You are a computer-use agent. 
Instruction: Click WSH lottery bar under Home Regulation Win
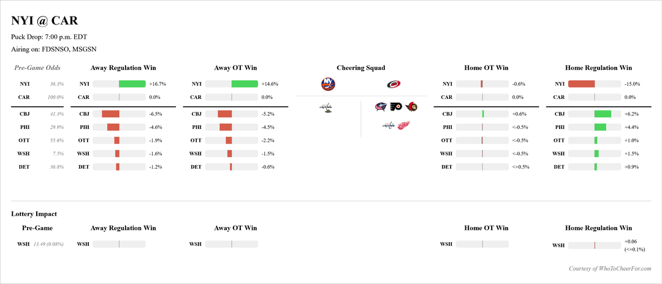coord(594,245)
